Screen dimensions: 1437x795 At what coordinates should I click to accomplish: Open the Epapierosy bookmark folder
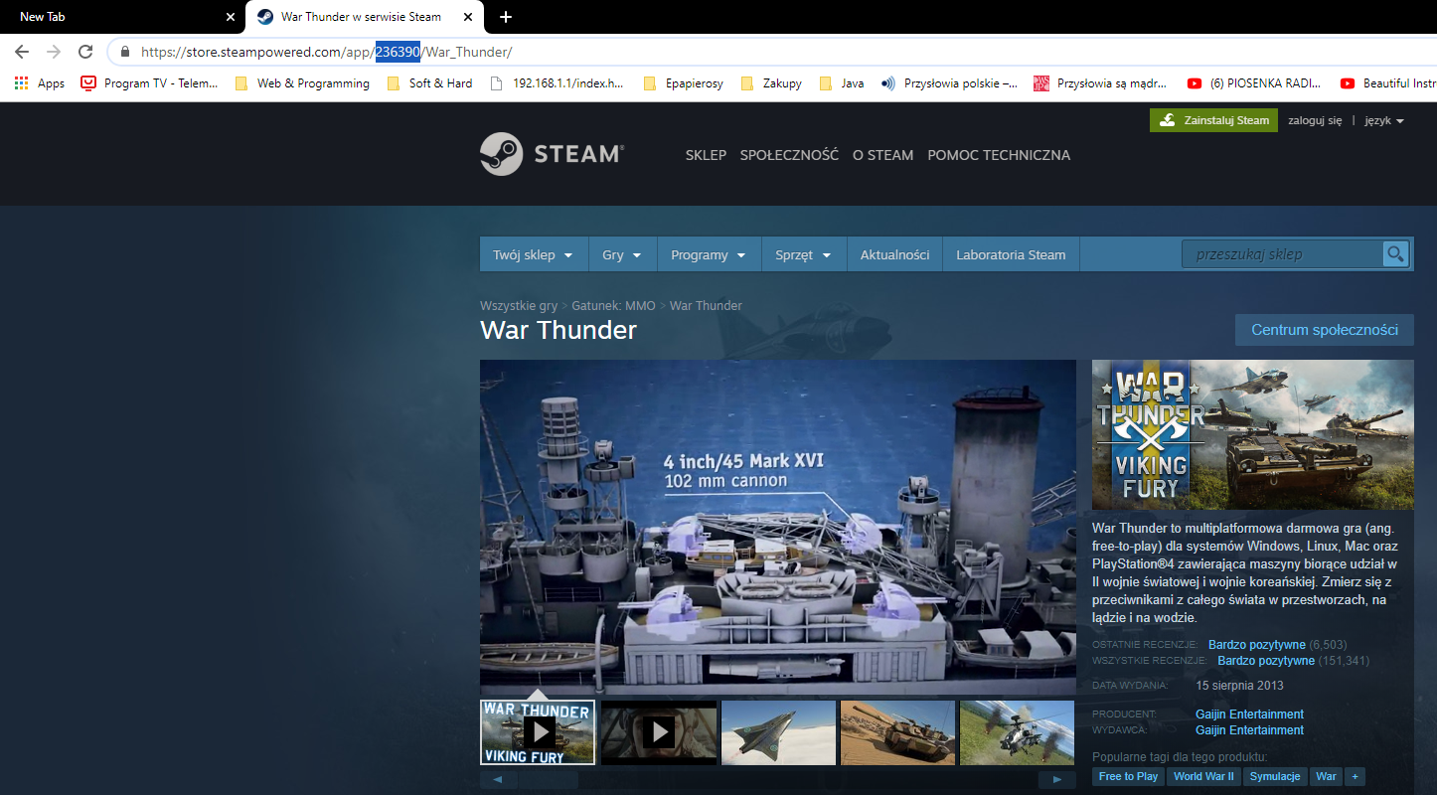[x=684, y=83]
